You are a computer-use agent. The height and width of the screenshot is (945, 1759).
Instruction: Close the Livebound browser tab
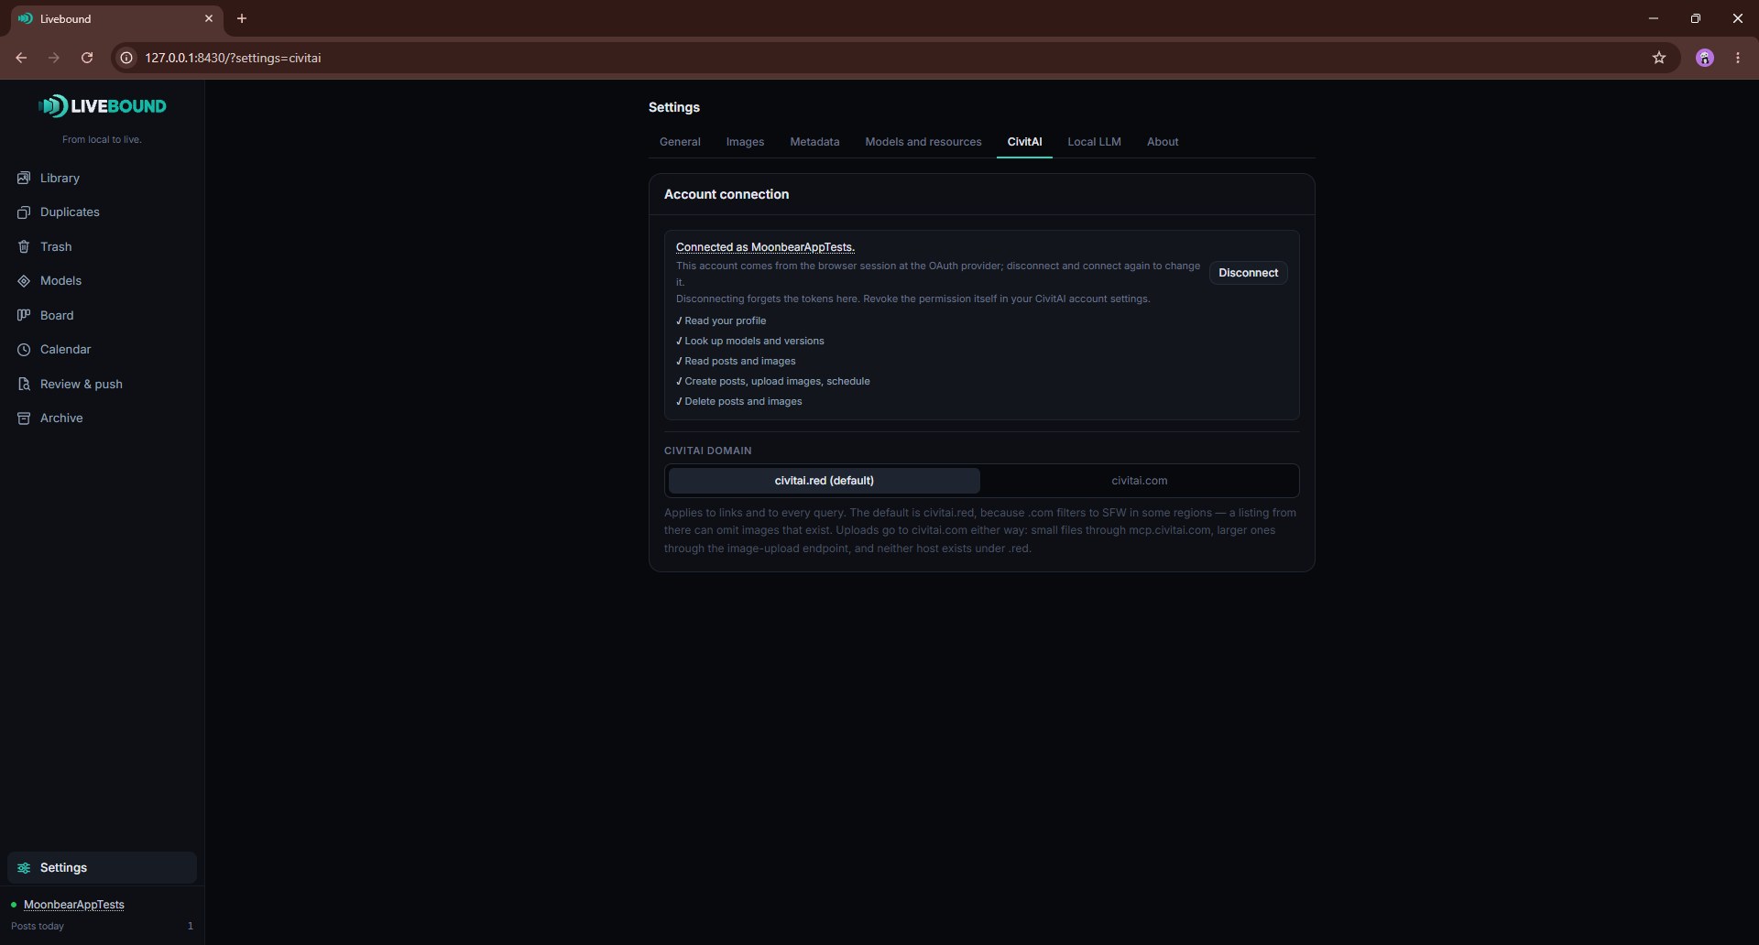coord(209,18)
